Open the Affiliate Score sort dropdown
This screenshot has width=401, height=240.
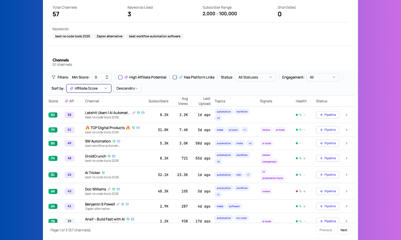pyautogui.click(x=89, y=88)
